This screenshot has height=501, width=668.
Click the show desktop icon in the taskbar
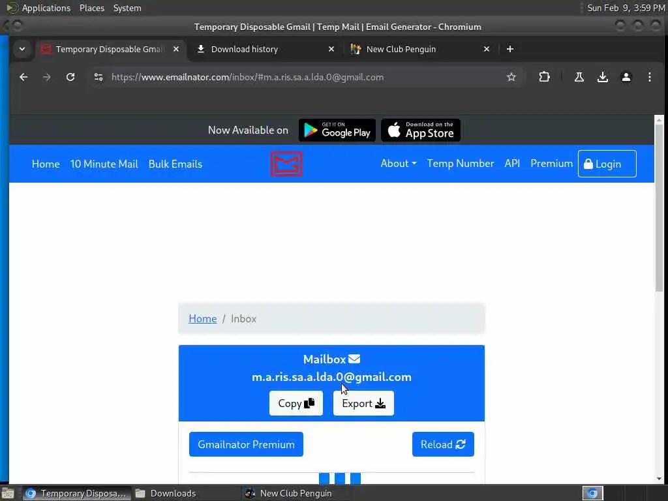click(x=8, y=494)
